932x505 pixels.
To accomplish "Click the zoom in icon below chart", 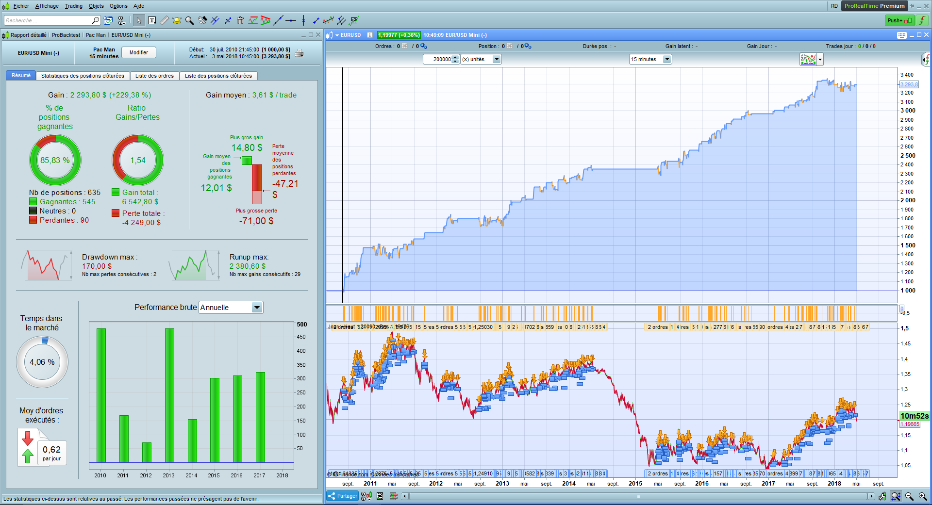I will (x=923, y=496).
